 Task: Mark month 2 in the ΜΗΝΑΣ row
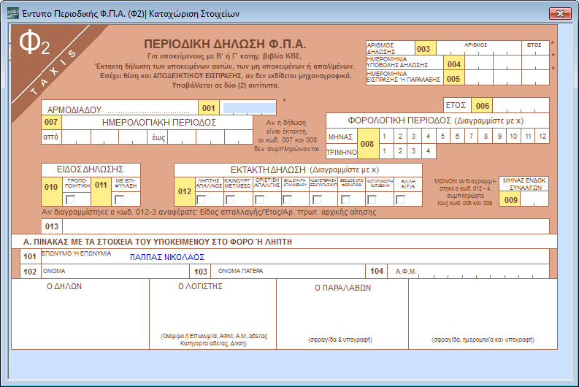(x=400, y=137)
